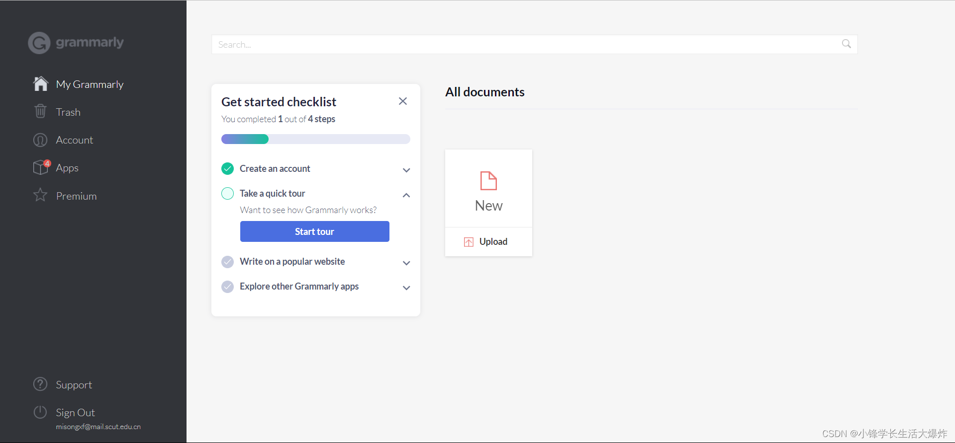Click the Account profile icon

[40, 140]
